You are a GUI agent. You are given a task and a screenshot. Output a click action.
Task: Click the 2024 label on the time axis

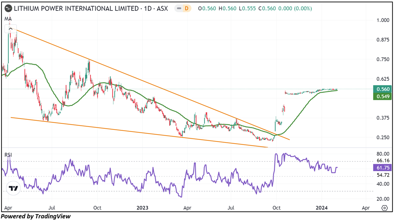pyautogui.click(x=322, y=208)
